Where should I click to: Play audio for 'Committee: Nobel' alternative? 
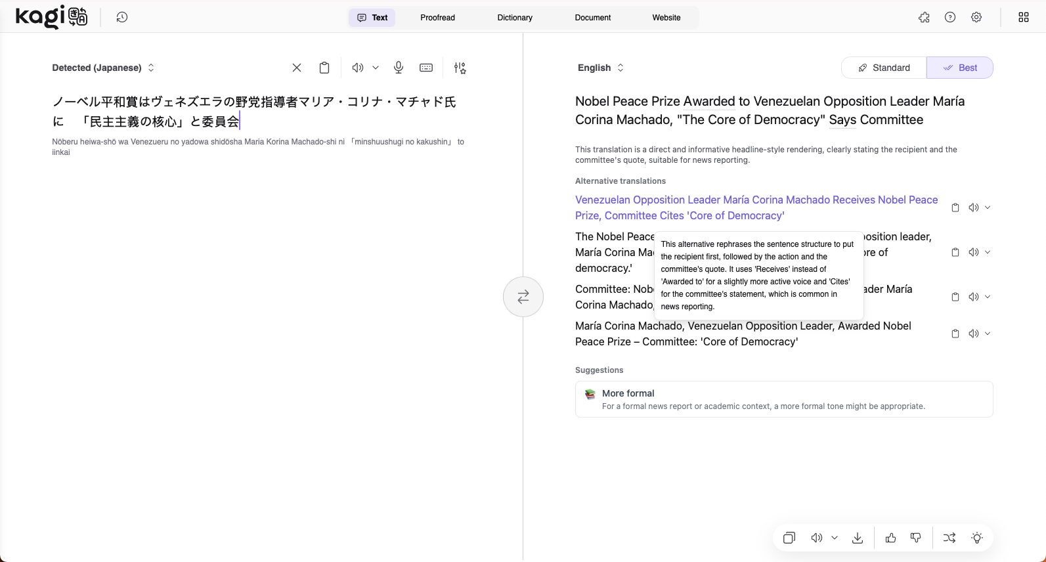pos(974,297)
